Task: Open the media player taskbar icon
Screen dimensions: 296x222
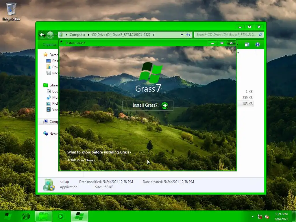Action: pyautogui.click(x=61, y=216)
